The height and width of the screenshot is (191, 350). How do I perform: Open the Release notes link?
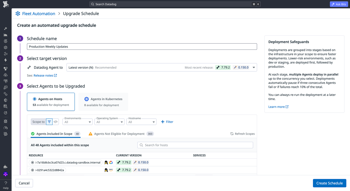coord(45,75)
